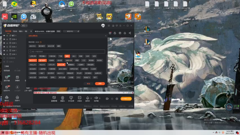
Task: Toggle the lock on the 文本 4 layer
Action: pyautogui.click(x=7, y=39)
